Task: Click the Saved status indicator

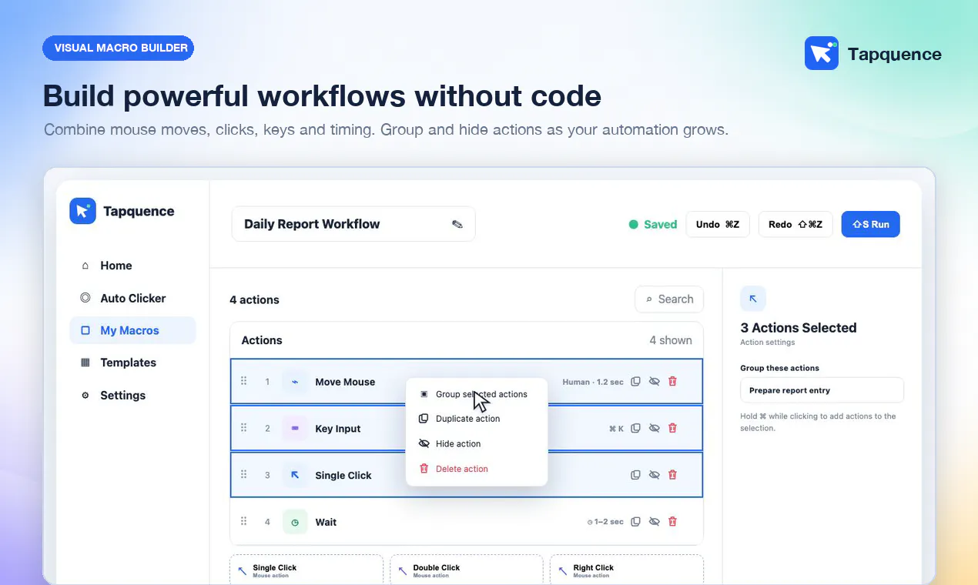Action: pyautogui.click(x=653, y=224)
